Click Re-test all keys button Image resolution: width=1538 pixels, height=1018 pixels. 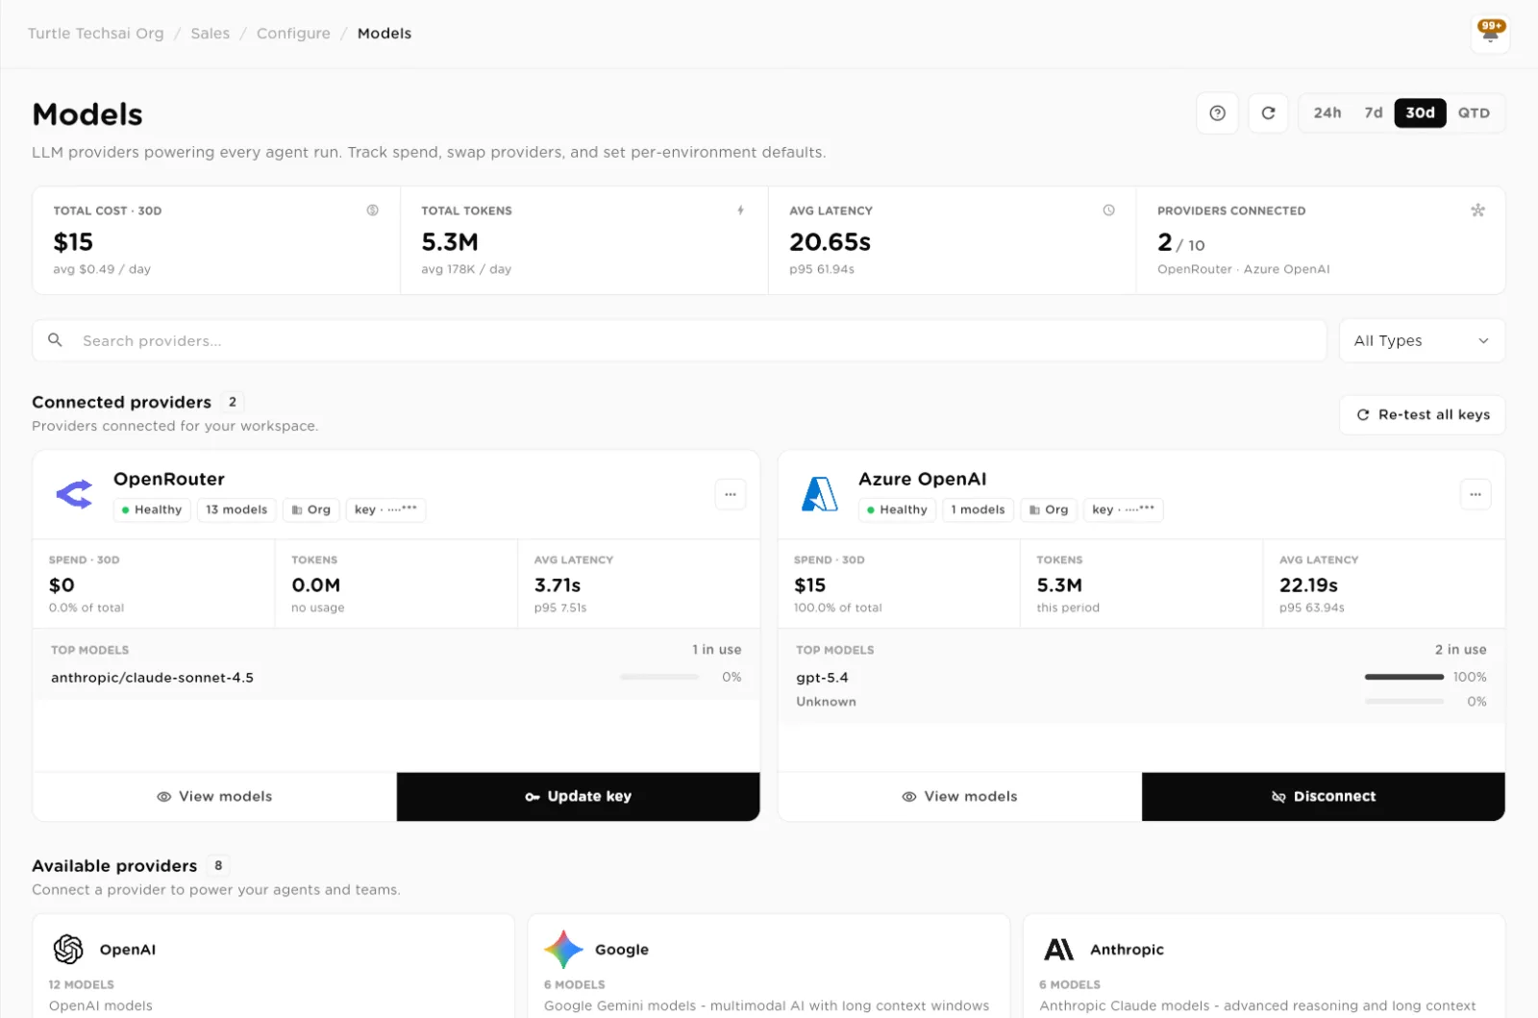[x=1423, y=414]
